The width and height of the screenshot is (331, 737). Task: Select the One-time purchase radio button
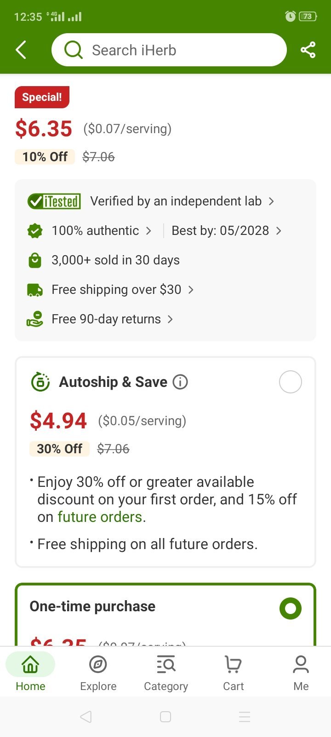pos(290,608)
